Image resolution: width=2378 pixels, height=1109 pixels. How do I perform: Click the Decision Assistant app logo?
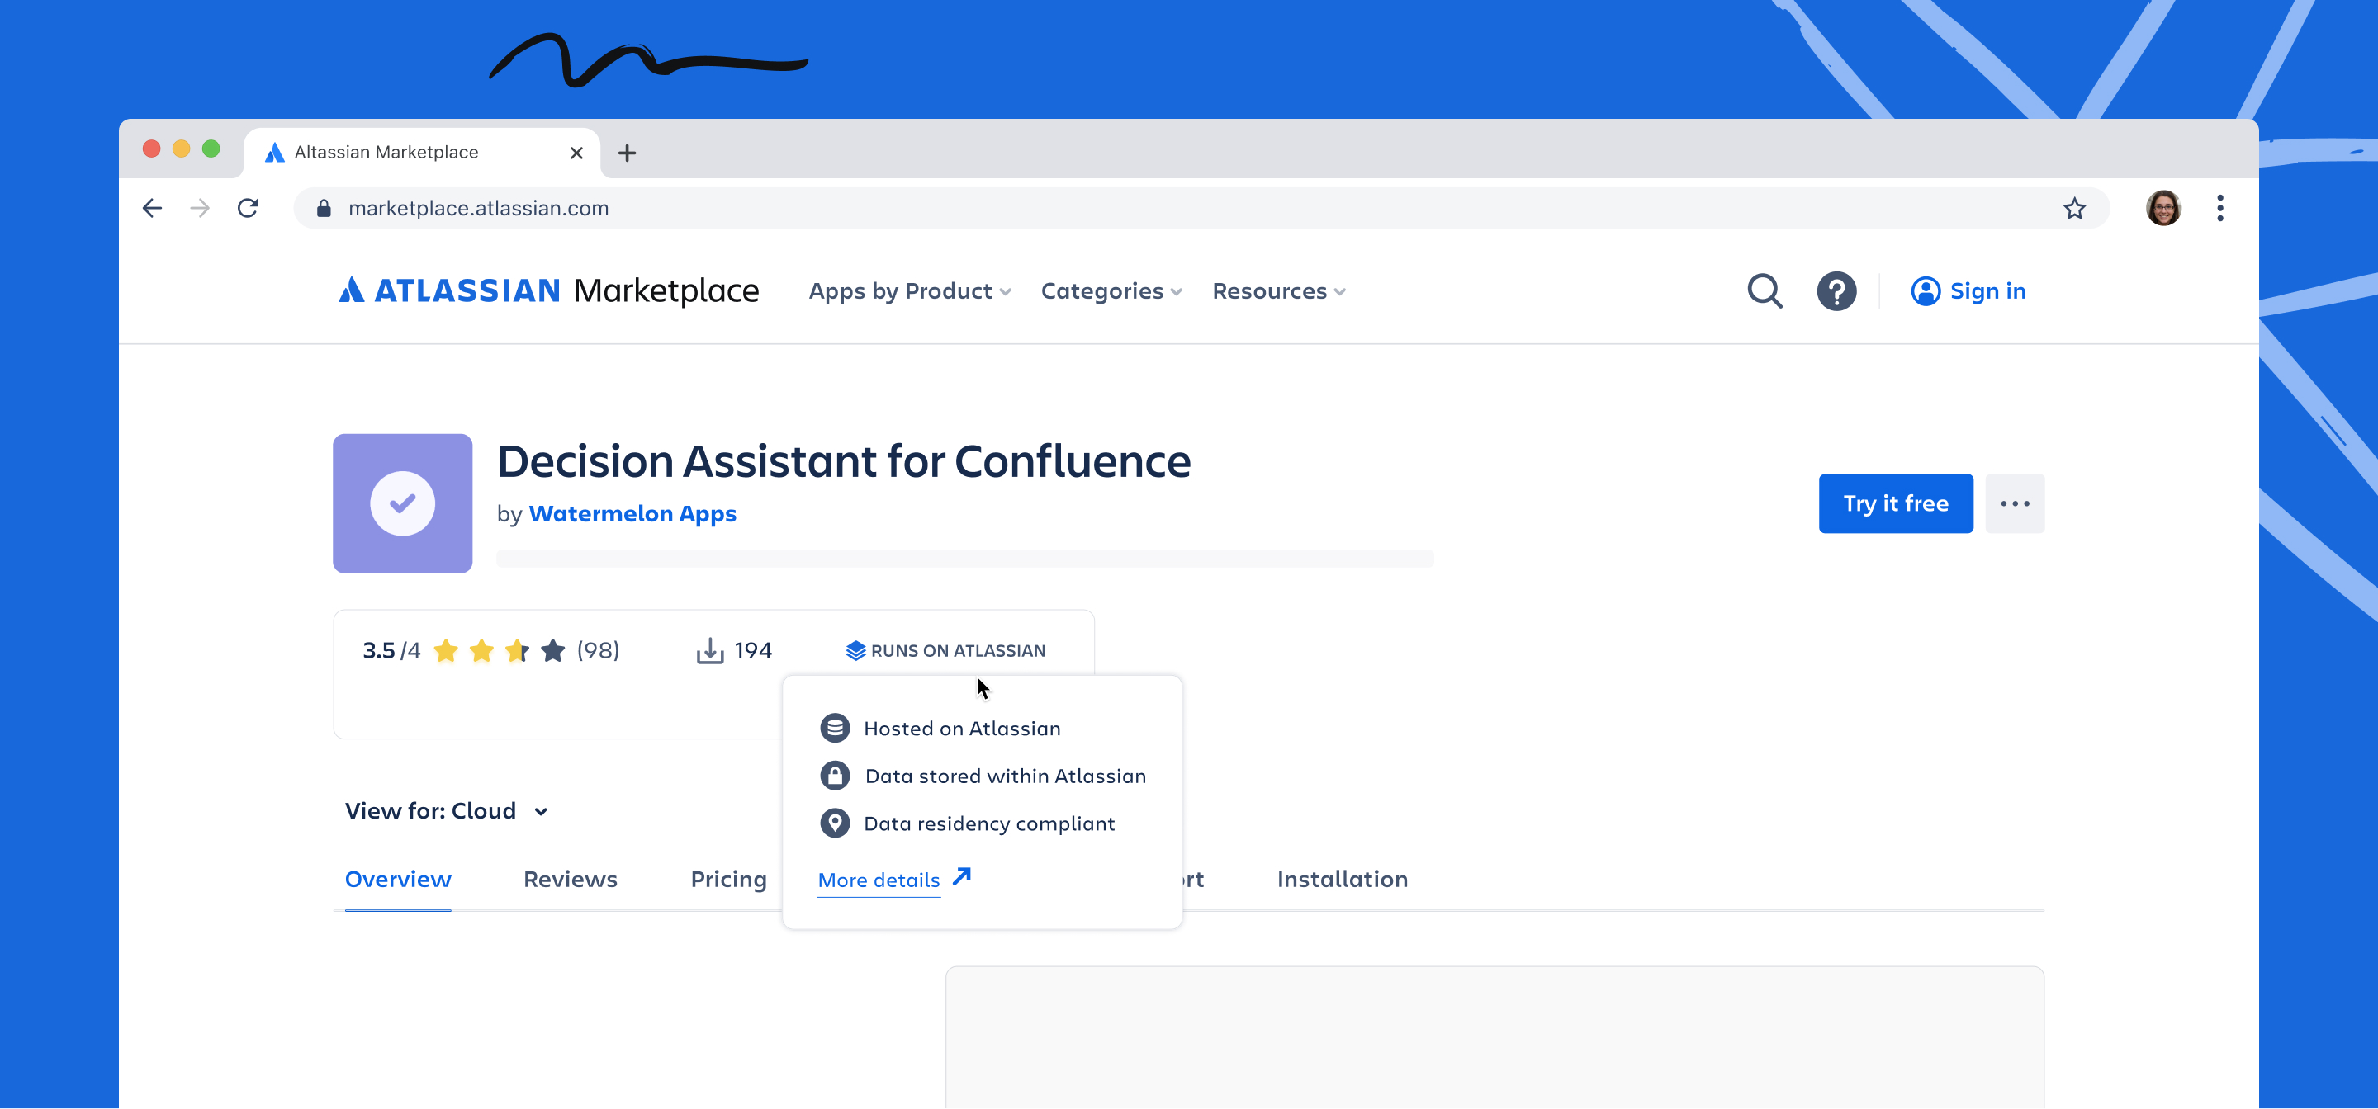[402, 504]
